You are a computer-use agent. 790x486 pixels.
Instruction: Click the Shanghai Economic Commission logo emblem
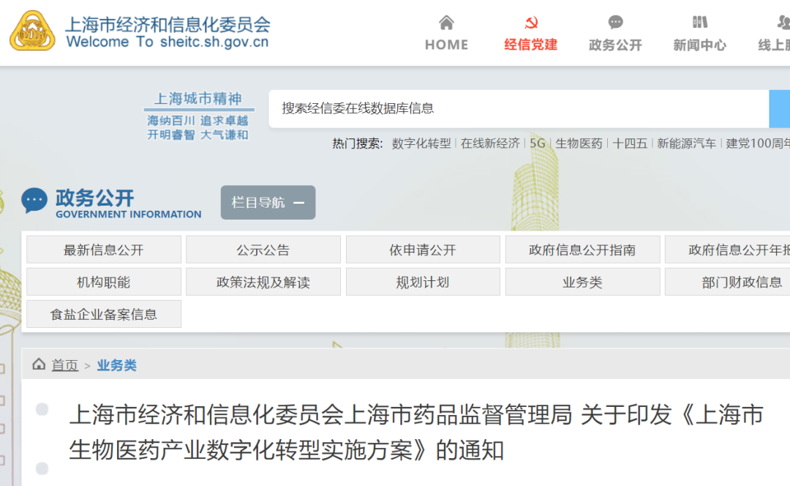point(31,31)
